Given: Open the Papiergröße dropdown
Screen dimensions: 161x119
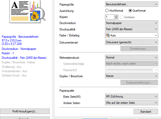Looking at the screenshot, I should 131,4.
